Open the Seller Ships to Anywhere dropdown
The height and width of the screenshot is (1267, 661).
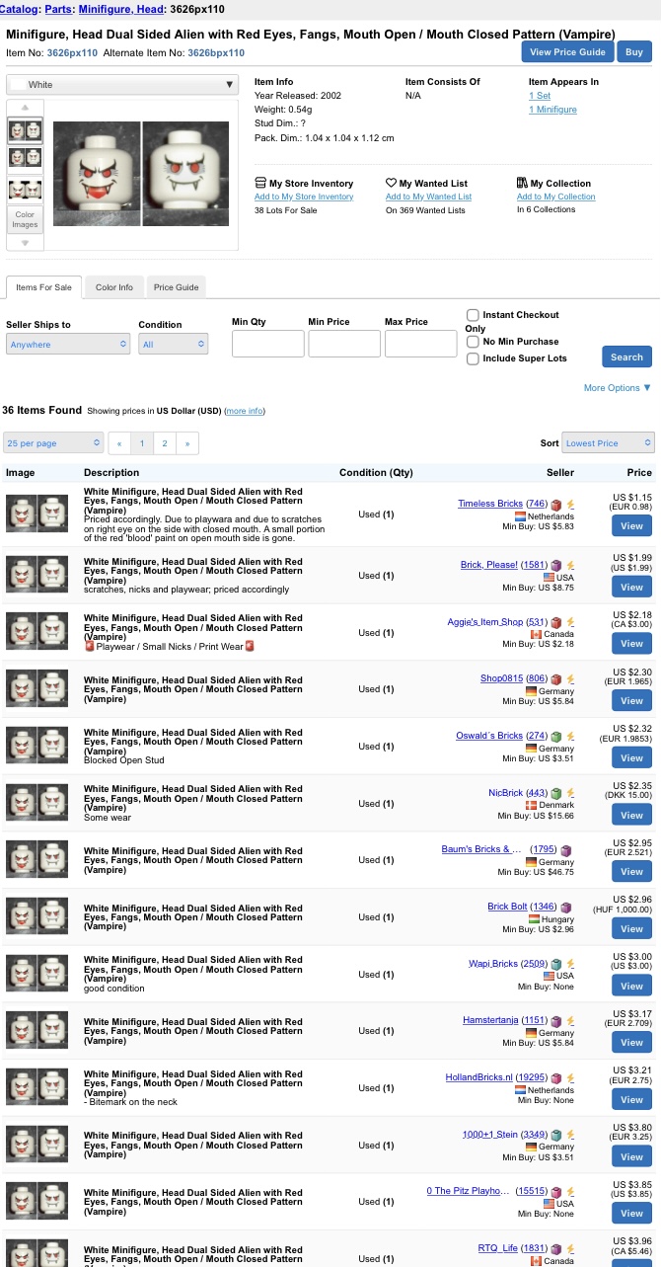tap(68, 344)
